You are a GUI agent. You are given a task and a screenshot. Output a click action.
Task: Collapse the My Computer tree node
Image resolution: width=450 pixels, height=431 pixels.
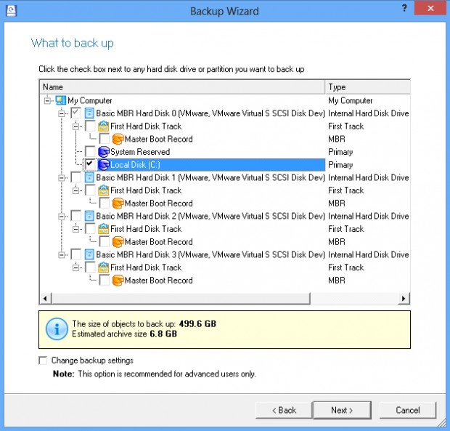(47, 100)
